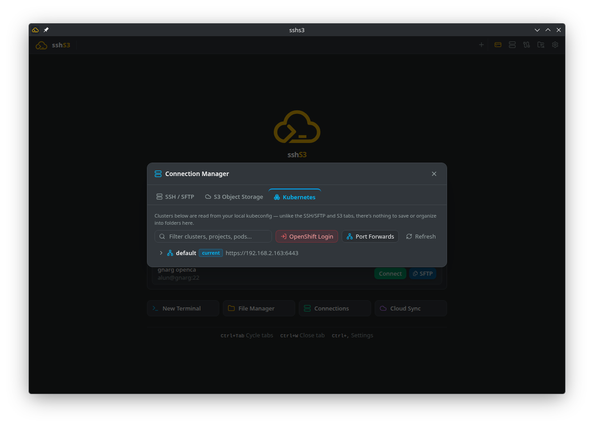The image size is (594, 428).
Task: Open settings via the gear icon
Action: [x=555, y=45]
